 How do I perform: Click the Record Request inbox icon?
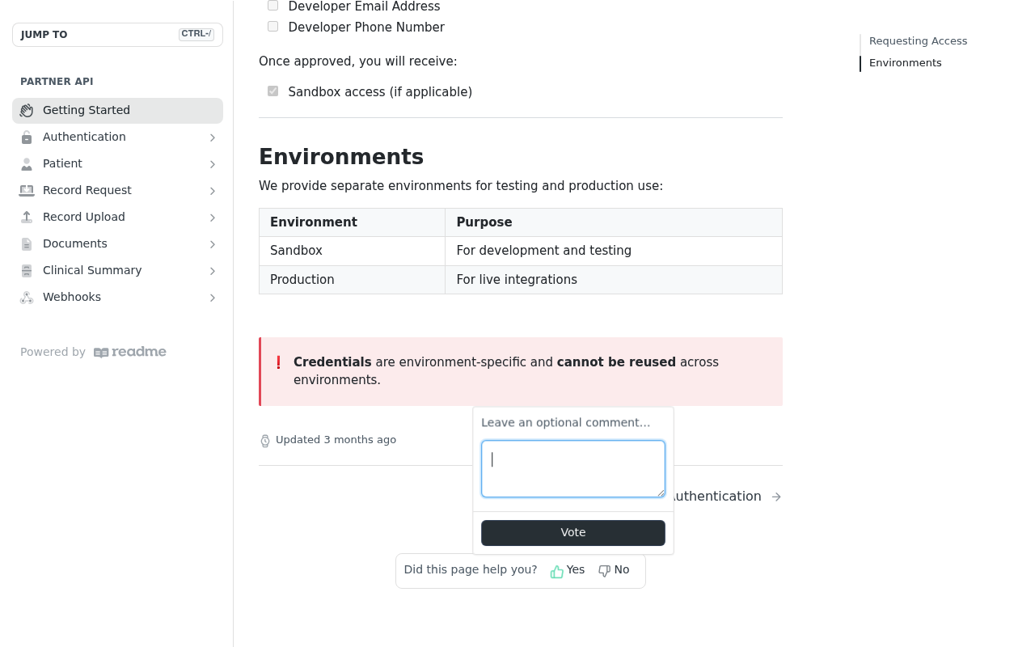click(x=27, y=191)
